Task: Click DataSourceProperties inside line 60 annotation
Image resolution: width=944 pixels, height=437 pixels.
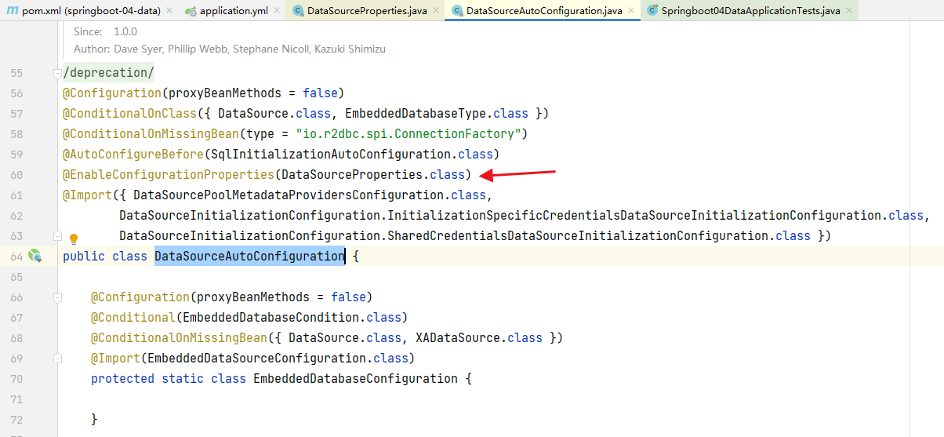Action: (352, 175)
